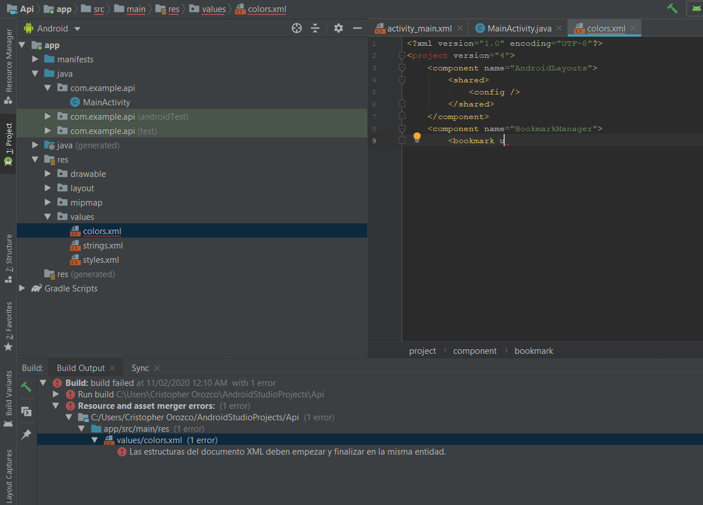Open the Logcat Android robot icon top right
The width and height of the screenshot is (703, 505).
point(695,9)
